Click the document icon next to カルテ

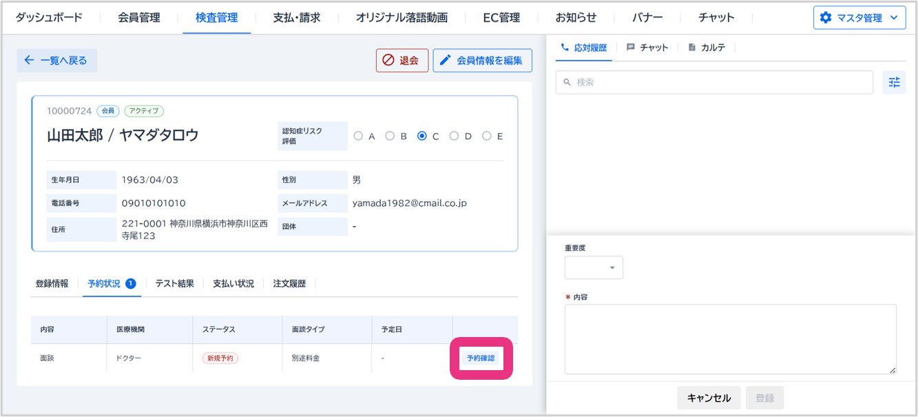coord(691,48)
